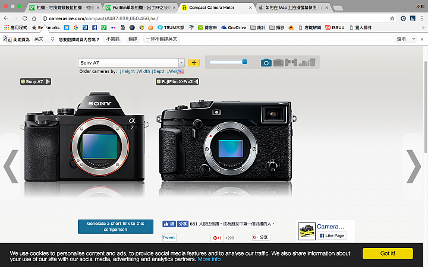Viewport: 428px width, 267px height.
Task: Order cameras by Depth
Action: point(159,71)
